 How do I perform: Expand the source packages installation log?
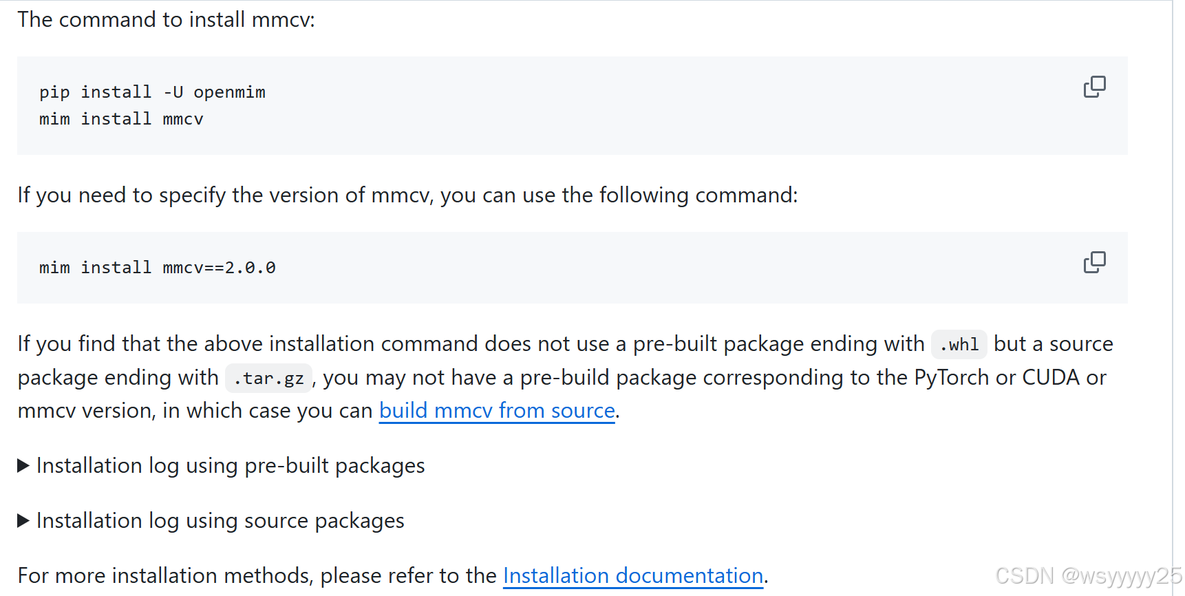[x=220, y=521]
